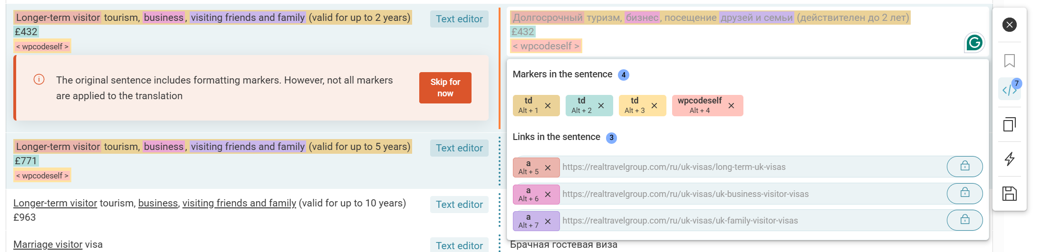Toggle lock for long-term-uk-visas link
The width and height of the screenshot is (1050, 252).
(964, 166)
